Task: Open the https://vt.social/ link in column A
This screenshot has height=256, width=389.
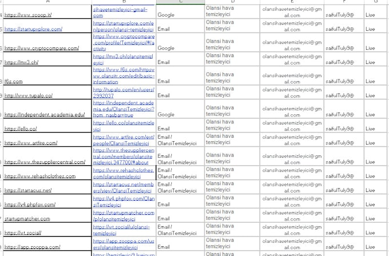Action: [x=23, y=233]
